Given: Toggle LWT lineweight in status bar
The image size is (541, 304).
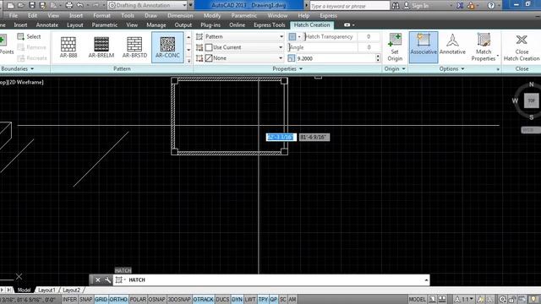Looking at the screenshot, I should (250, 300).
